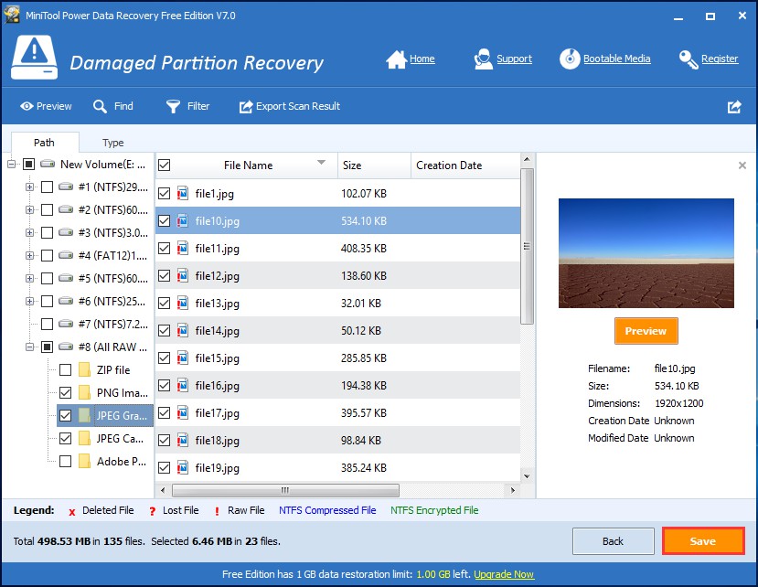The width and height of the screenshot is (758, 587).
Task: Uncheck the PNG Ima... checkbox
Action: pos(65,392)
